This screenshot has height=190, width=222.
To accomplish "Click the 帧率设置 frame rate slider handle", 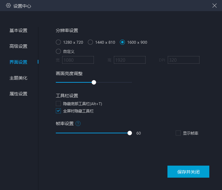I will click(130, 133).
